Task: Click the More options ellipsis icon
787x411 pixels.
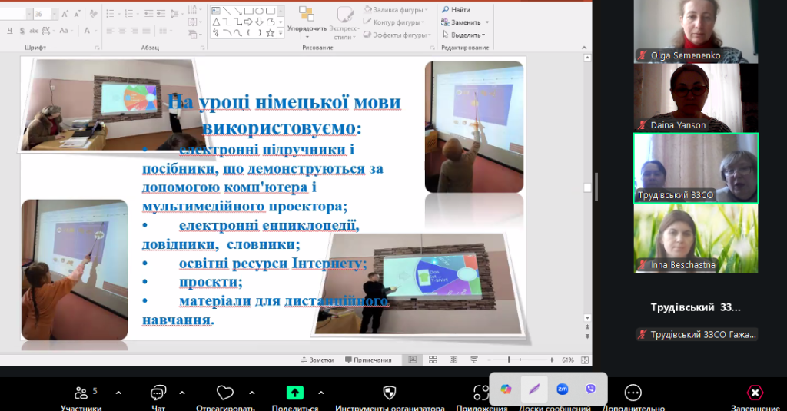Action: tap(633, 393)
